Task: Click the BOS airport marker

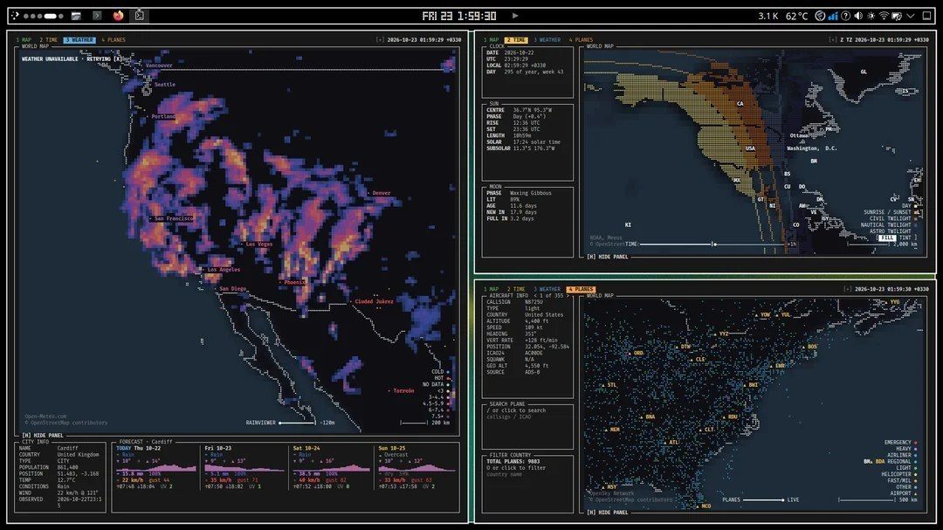Action: (x=809, y=348)
